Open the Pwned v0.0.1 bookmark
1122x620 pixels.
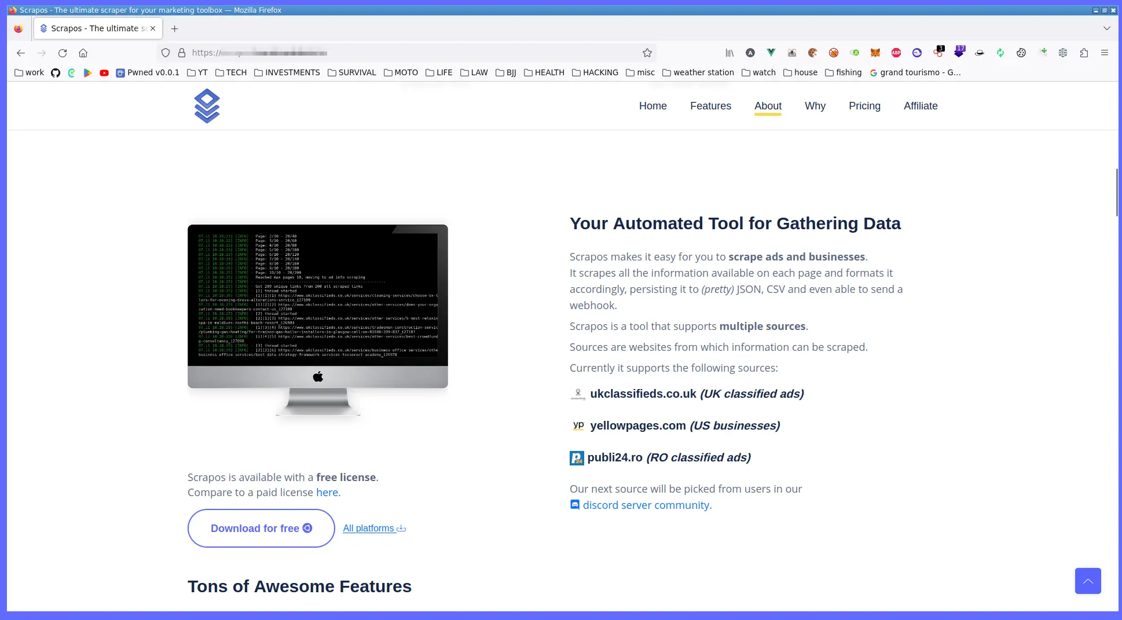point(148,72)
